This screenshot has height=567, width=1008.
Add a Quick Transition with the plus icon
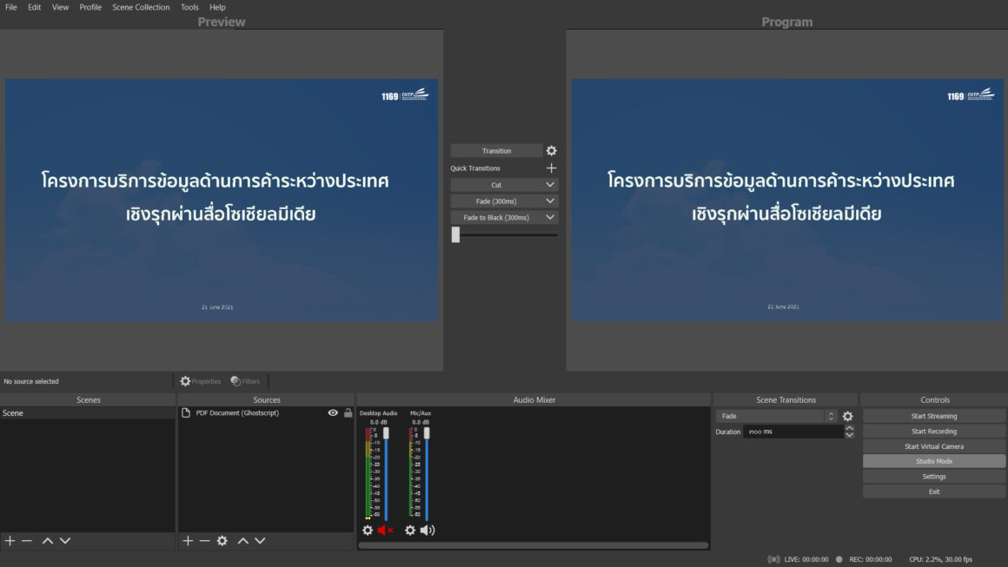click(552, 168)
